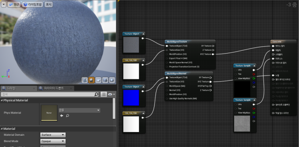
Task: Toggle the details view options eye icon
Action: tap(111, 94)
